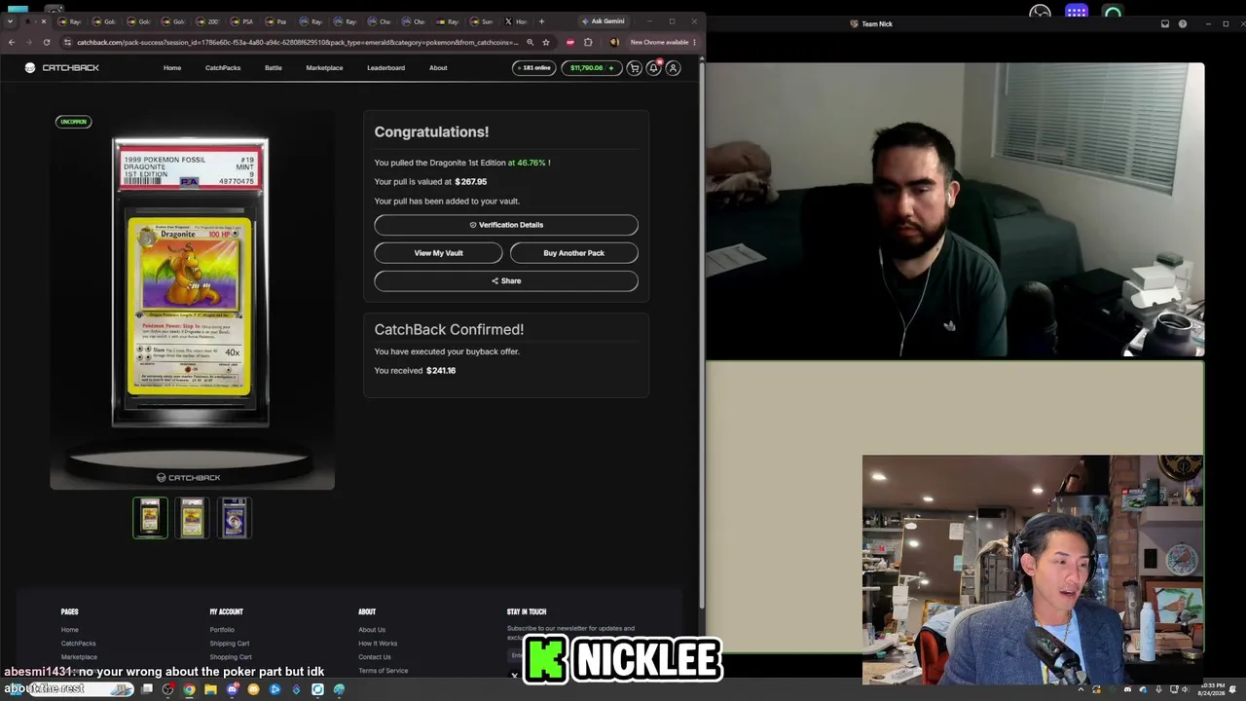Click the browser address bar URL
1246x701 pixels.
click(297, 43)
